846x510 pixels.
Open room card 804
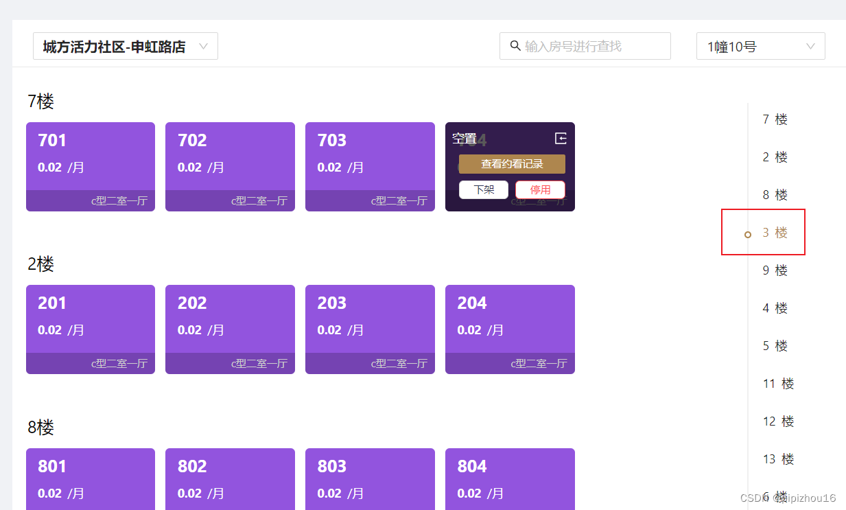(x=510, y=479)
